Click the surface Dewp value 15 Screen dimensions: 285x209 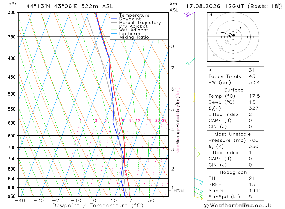coord(252,102)
